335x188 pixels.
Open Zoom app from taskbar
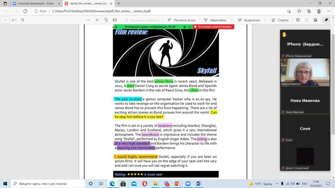click(188, 184)
